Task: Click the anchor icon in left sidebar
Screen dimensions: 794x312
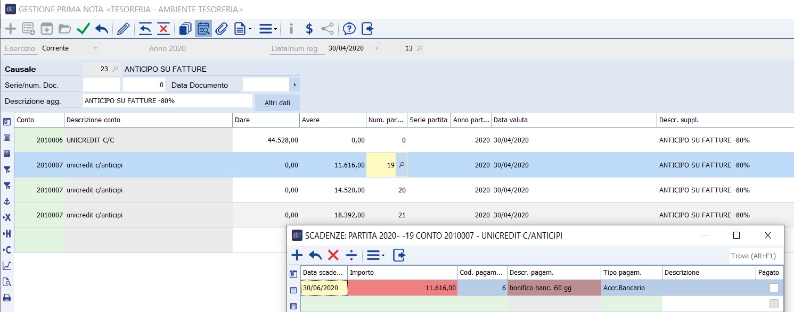Action: (x=7, y=201)
